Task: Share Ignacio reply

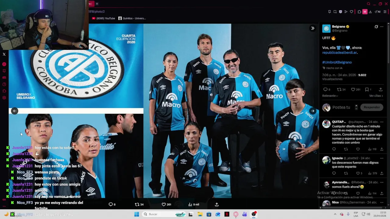Action: [x=382, y=173]
